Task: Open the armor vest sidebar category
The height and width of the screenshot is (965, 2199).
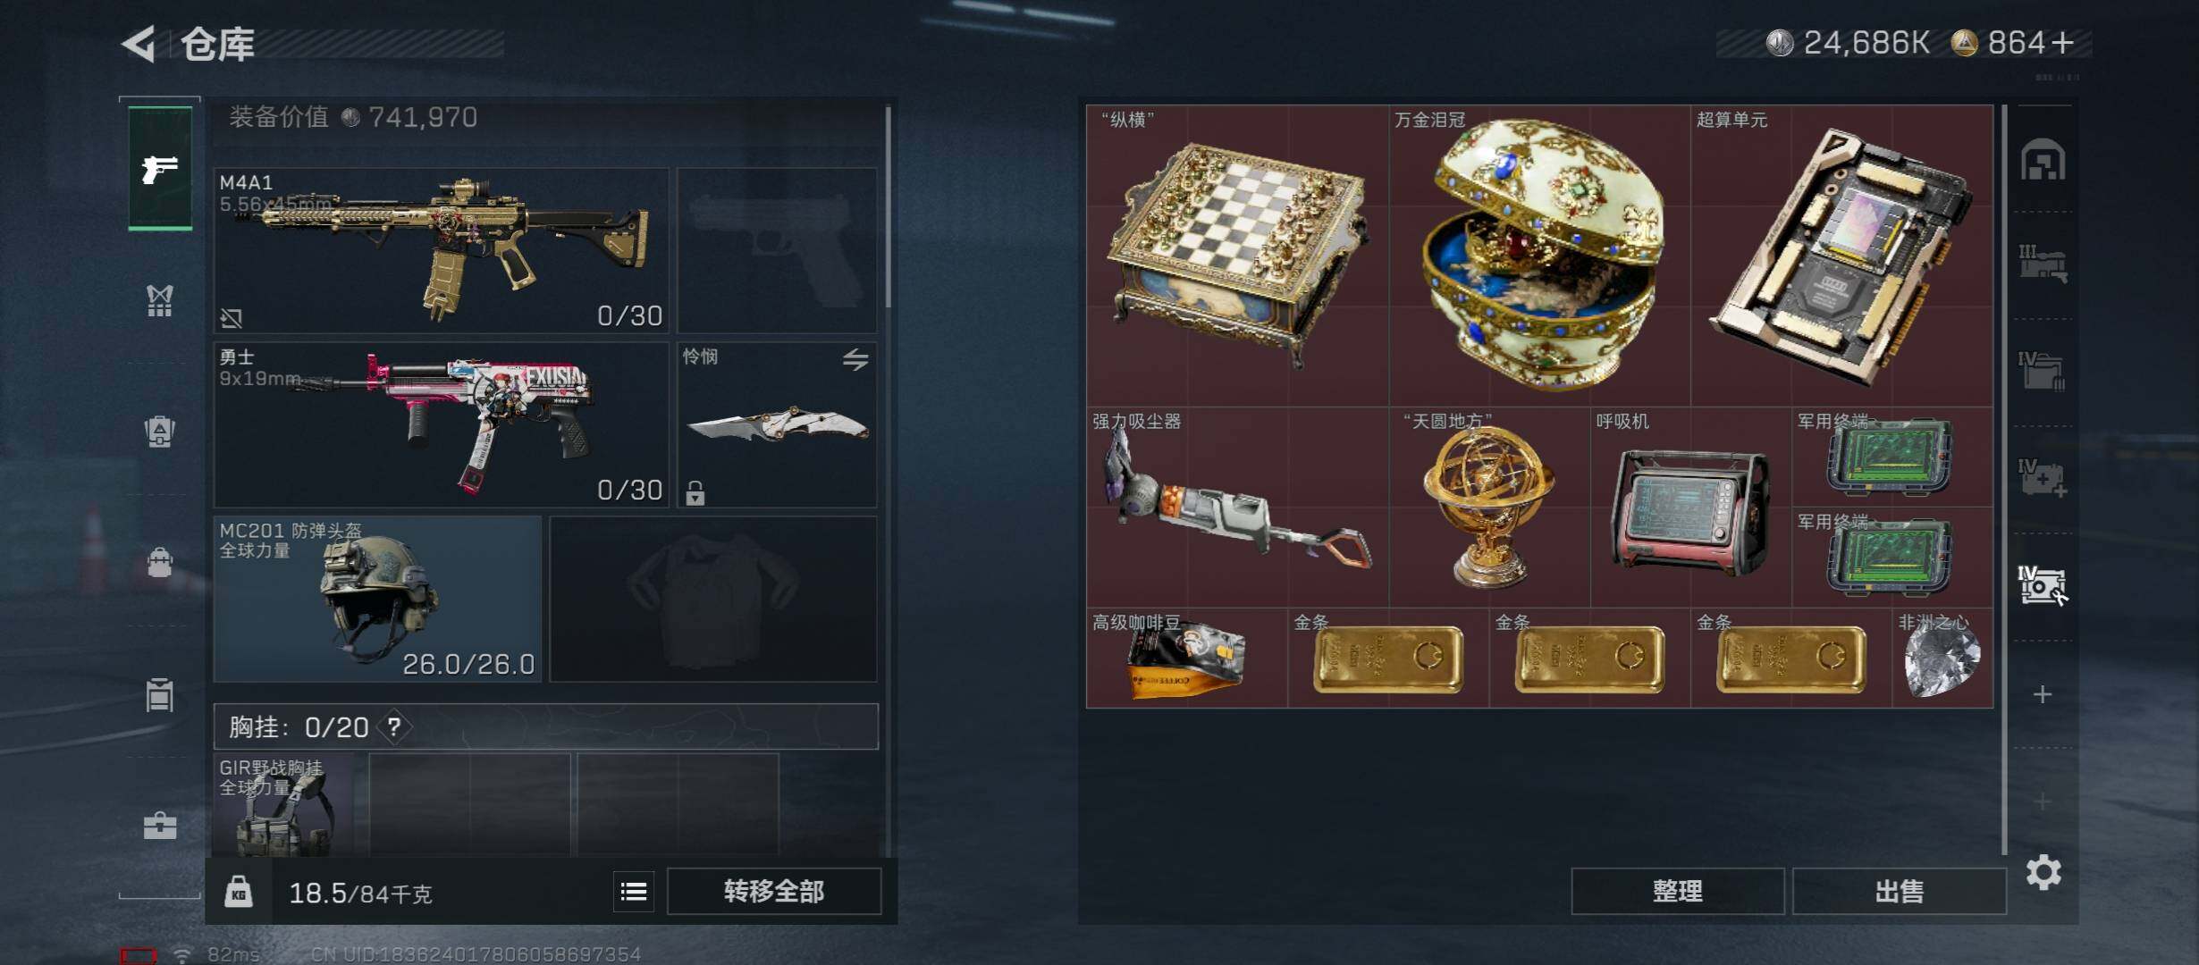Action: pos(160,300)
